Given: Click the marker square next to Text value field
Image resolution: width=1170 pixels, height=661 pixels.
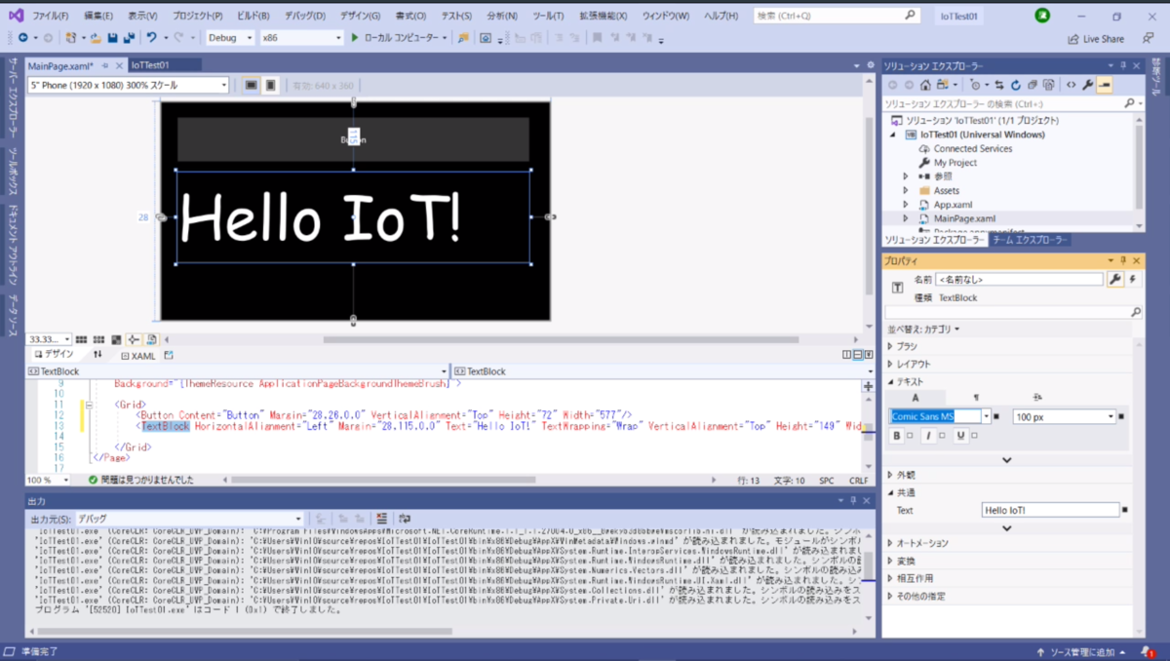Looking at the screenshot, I should [x=1125, y=510].
